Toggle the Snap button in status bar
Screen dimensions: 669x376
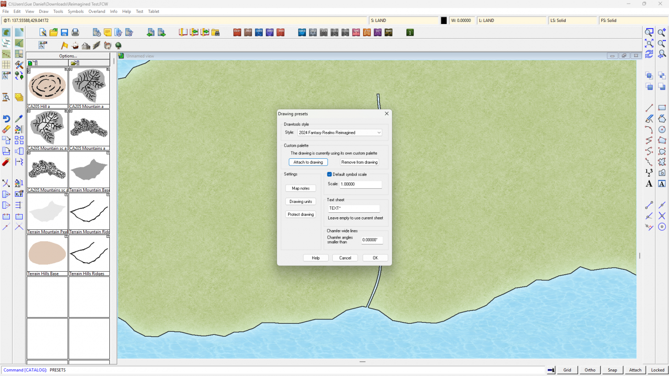612,370
